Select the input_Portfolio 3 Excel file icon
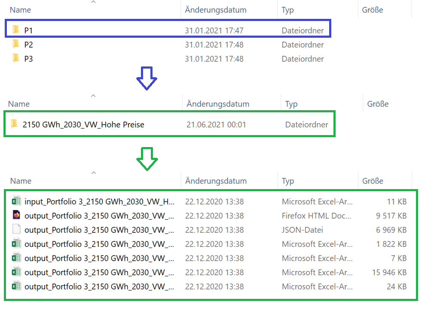 (16, 201)
